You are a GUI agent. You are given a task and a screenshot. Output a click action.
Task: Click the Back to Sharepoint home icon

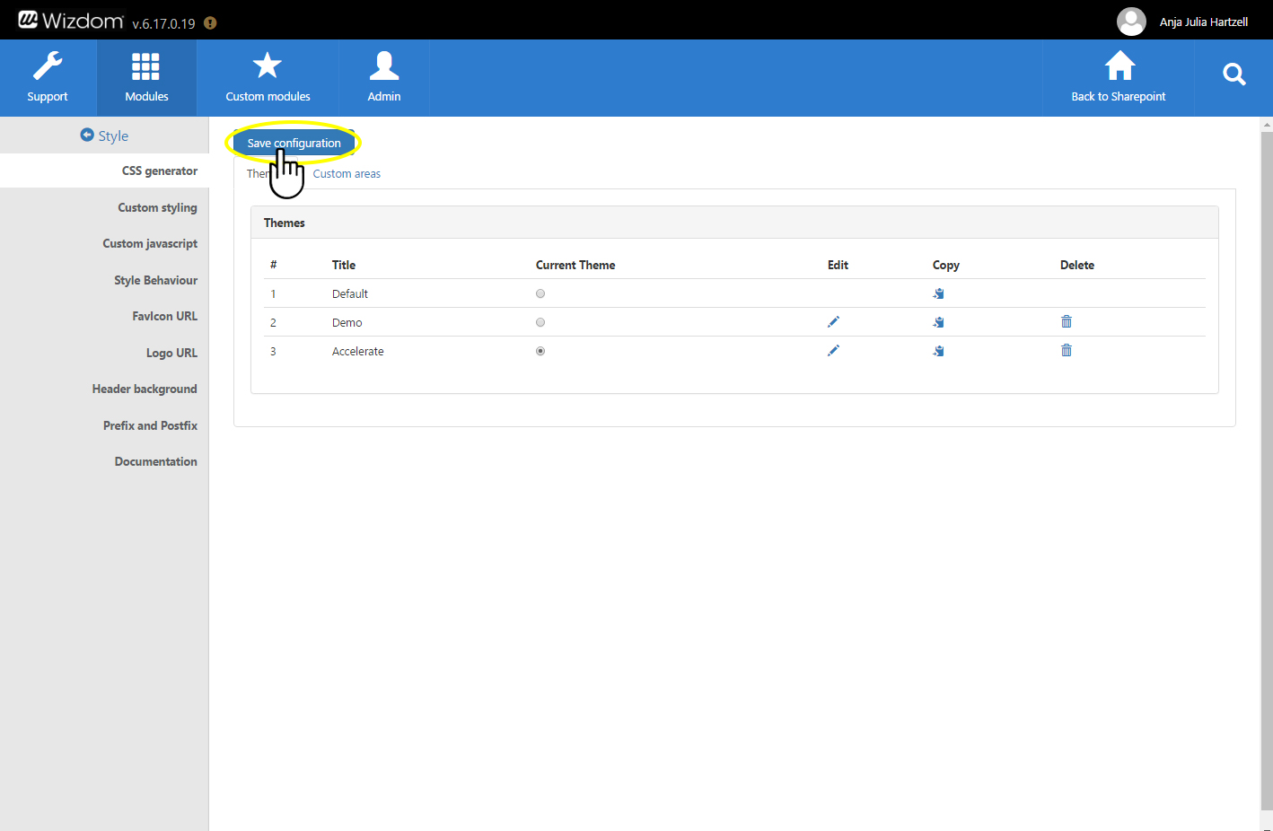(1119, 66)
